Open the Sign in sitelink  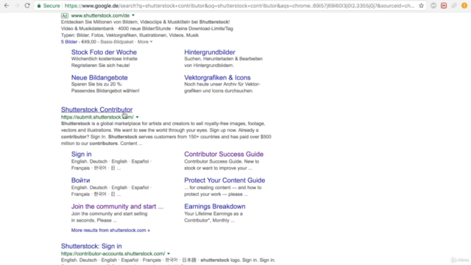[x=82, y=154]
